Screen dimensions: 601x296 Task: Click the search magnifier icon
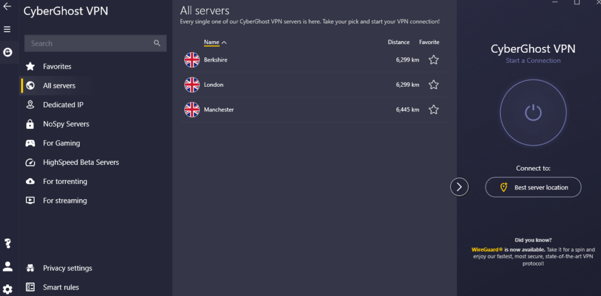coord(157,43)
